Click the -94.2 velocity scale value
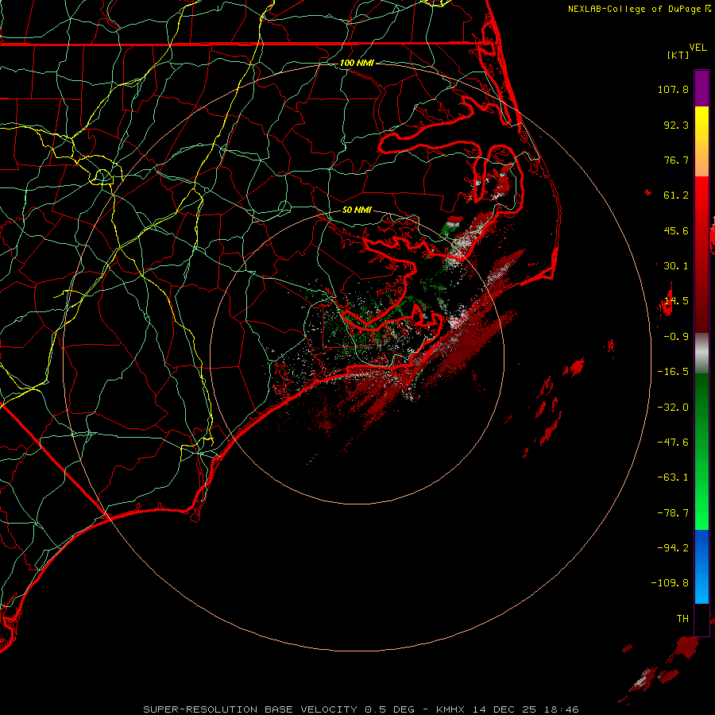The image size is (715, 715). point(673,548)
